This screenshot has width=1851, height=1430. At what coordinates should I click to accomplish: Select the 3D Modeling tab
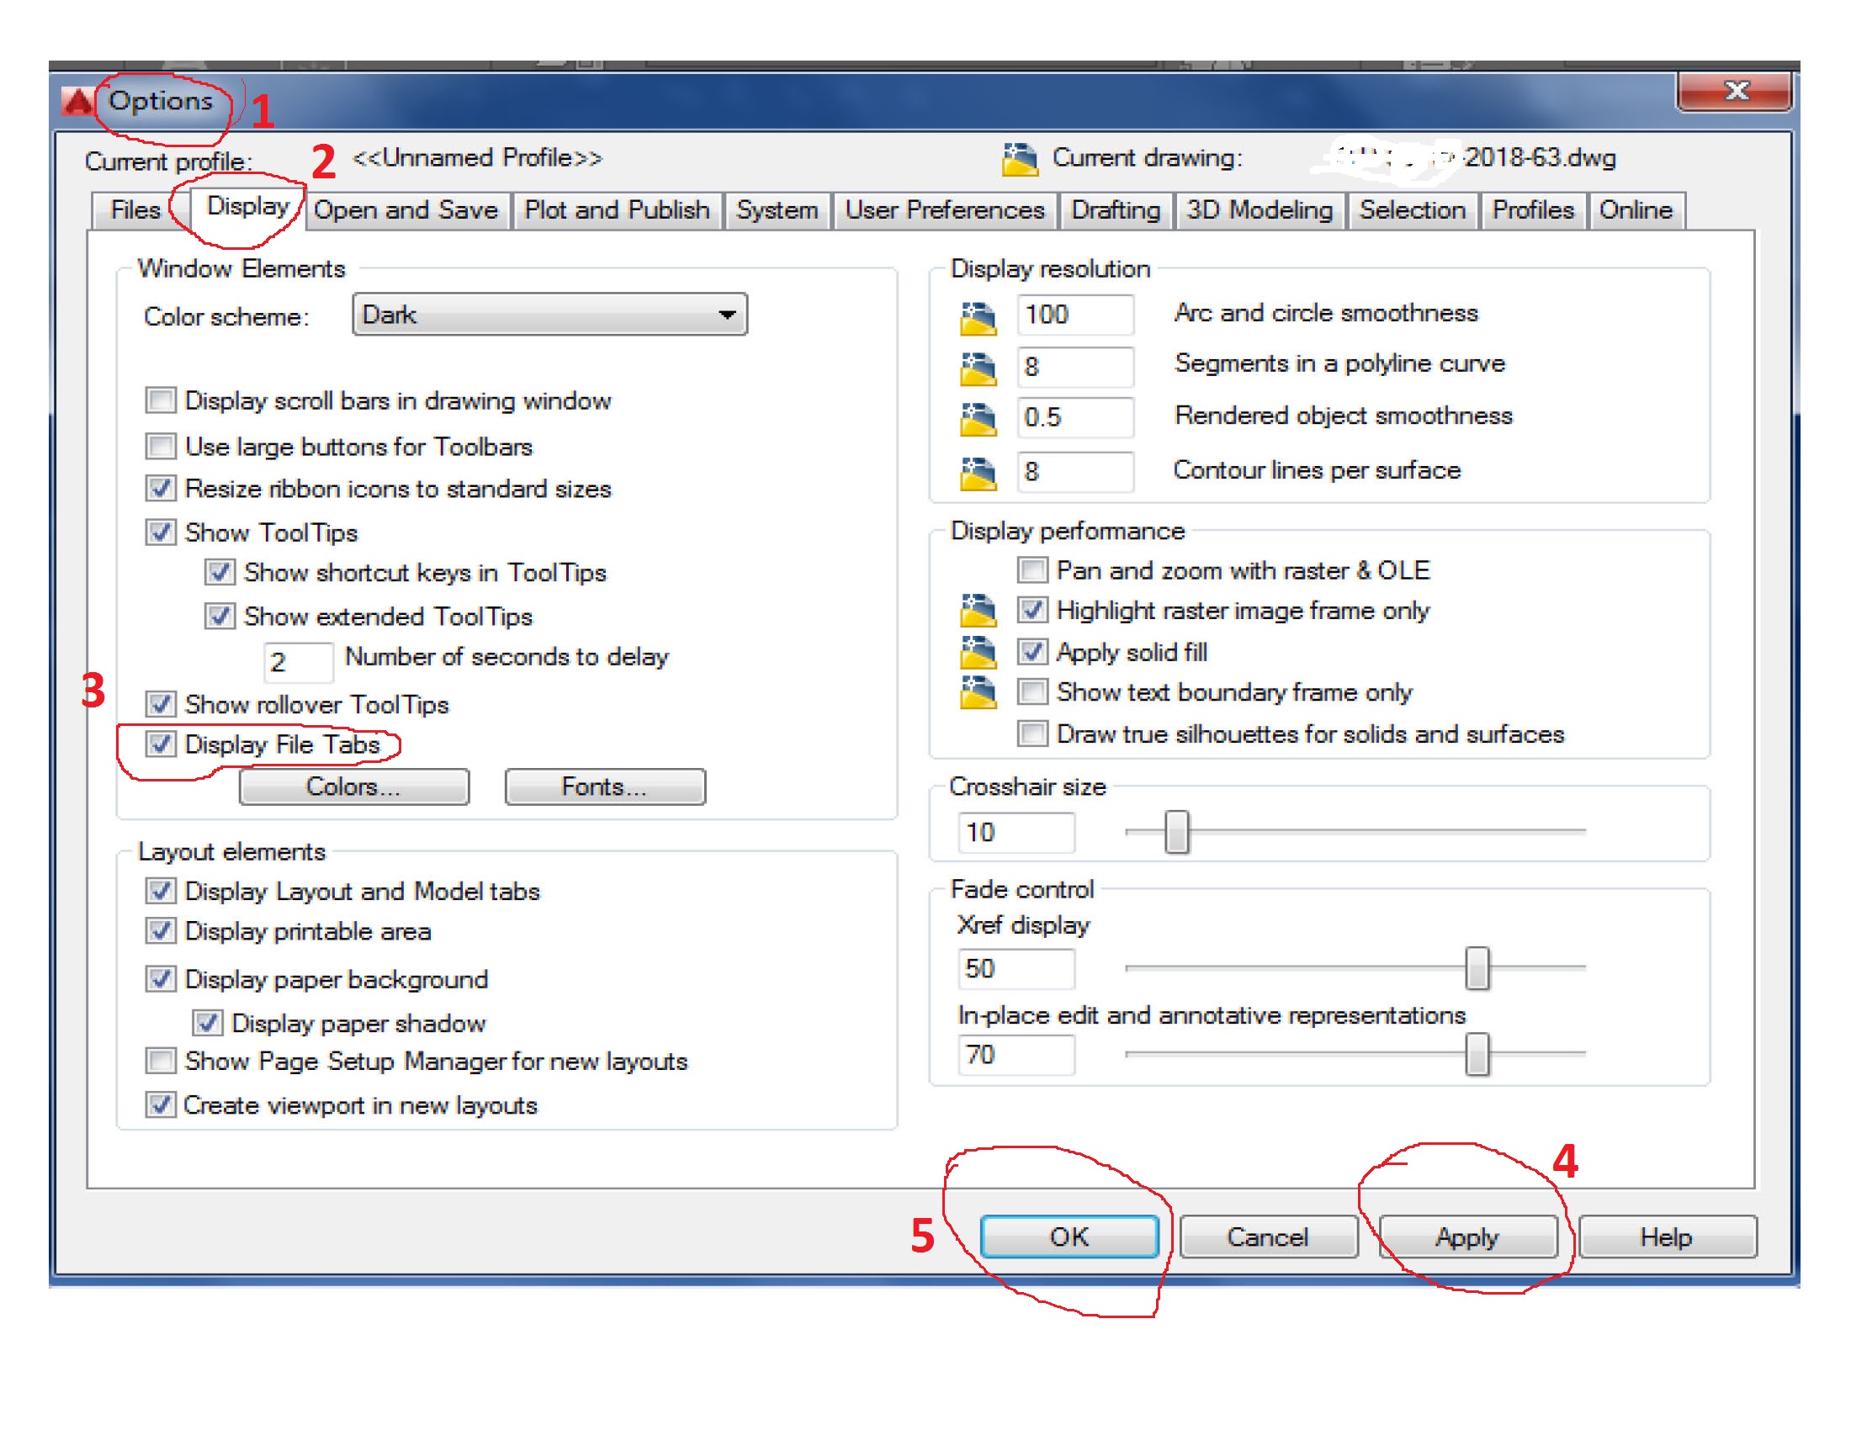pyautogui.click(x=1258, y=210)
